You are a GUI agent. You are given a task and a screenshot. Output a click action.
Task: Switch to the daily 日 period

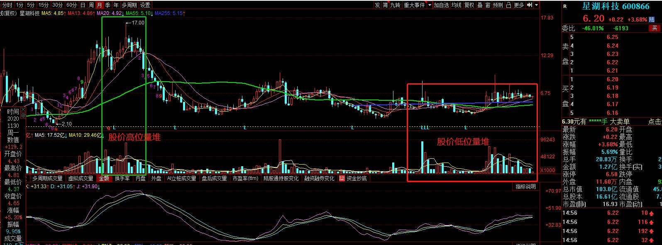[x=83, y=5]
